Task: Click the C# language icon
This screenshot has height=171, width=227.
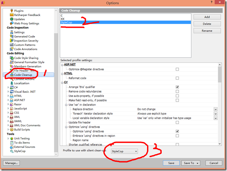Action: point(12,87)
